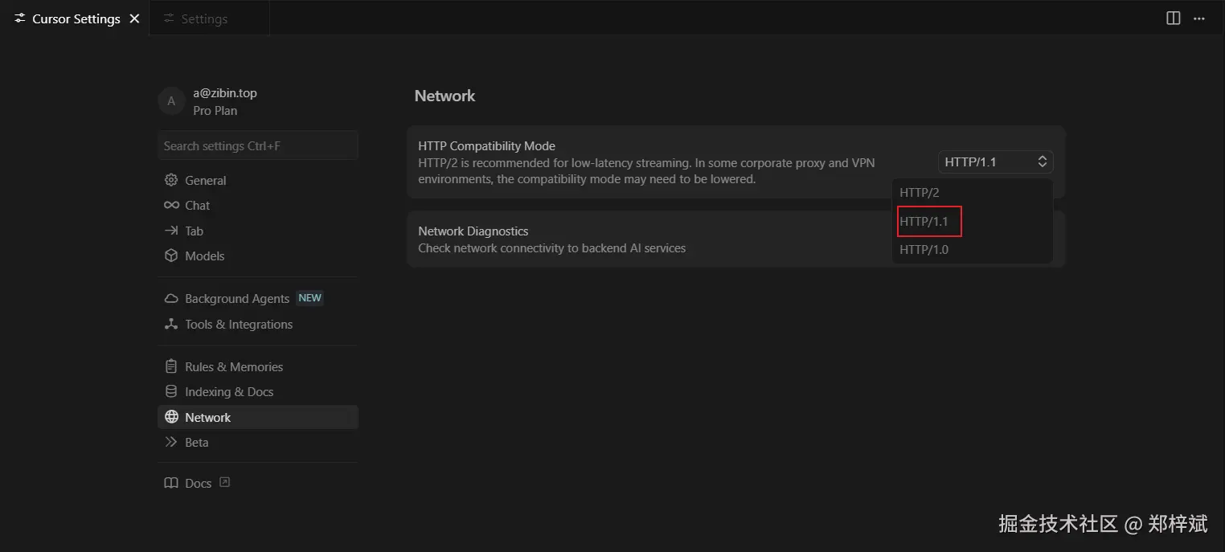Click the NEW badge next to Background Agents
This screenshot has height=552, width=1225.
point(309,297)
